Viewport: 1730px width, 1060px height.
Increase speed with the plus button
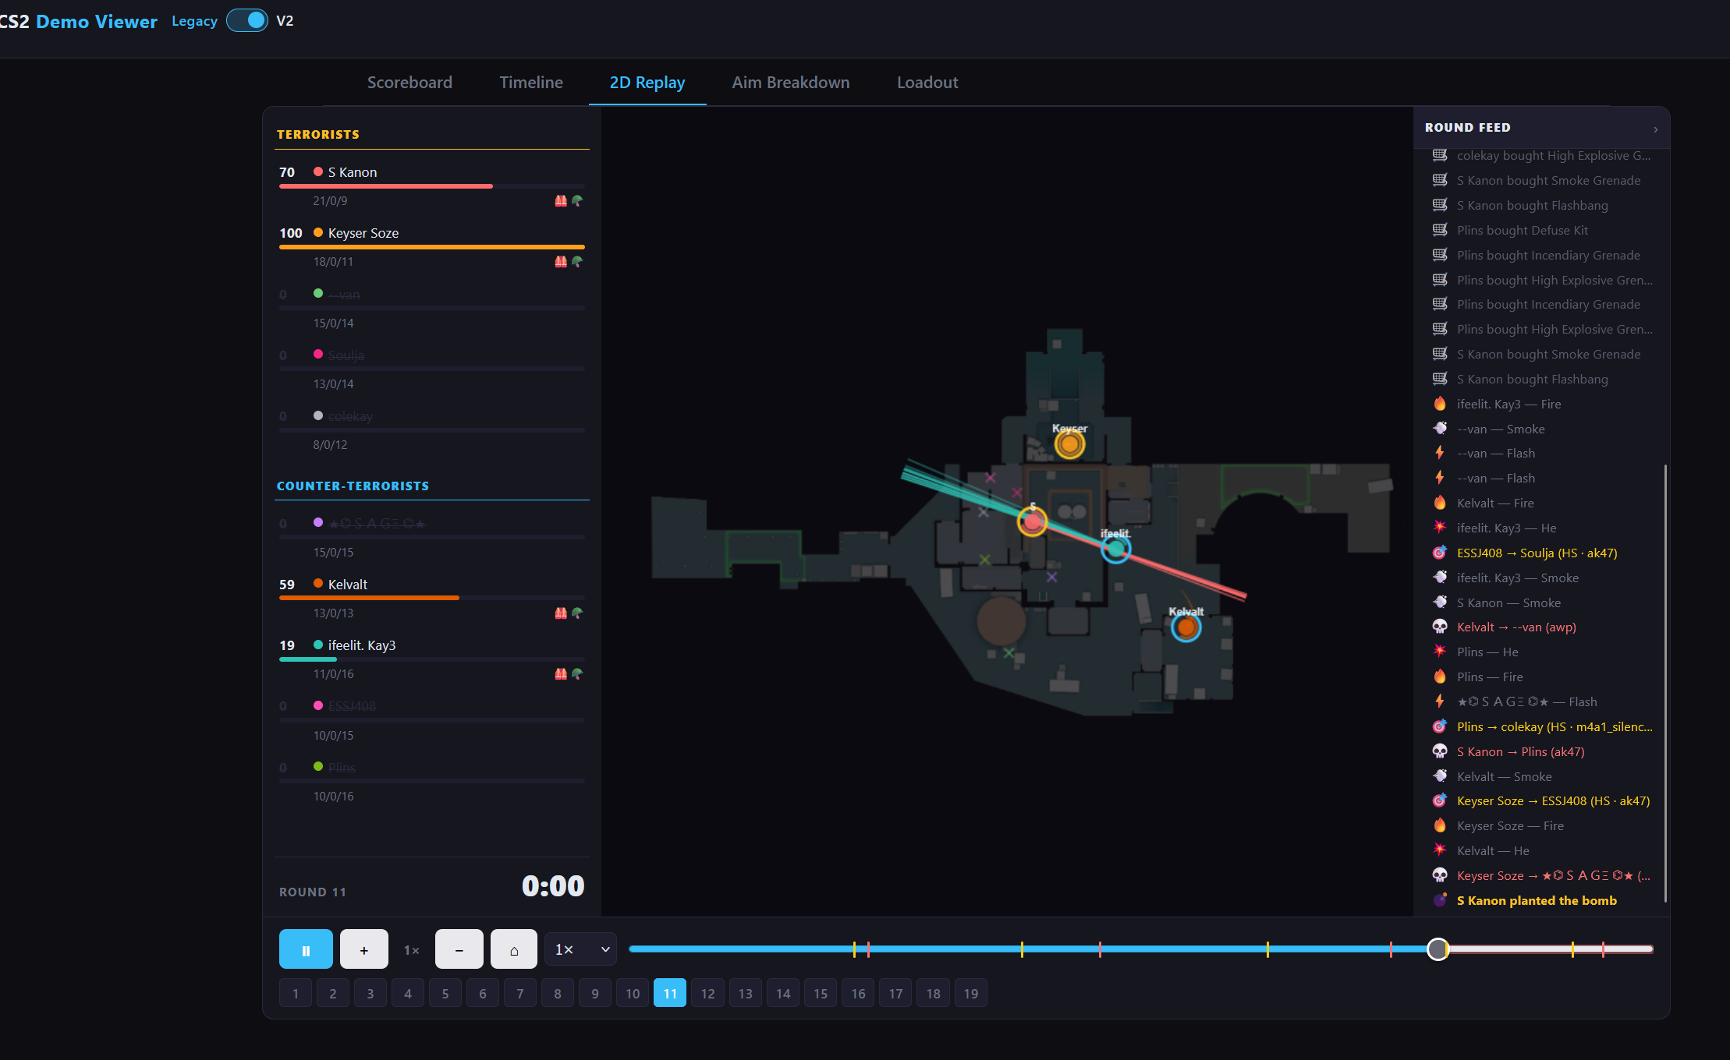click(x=363, y=949)
